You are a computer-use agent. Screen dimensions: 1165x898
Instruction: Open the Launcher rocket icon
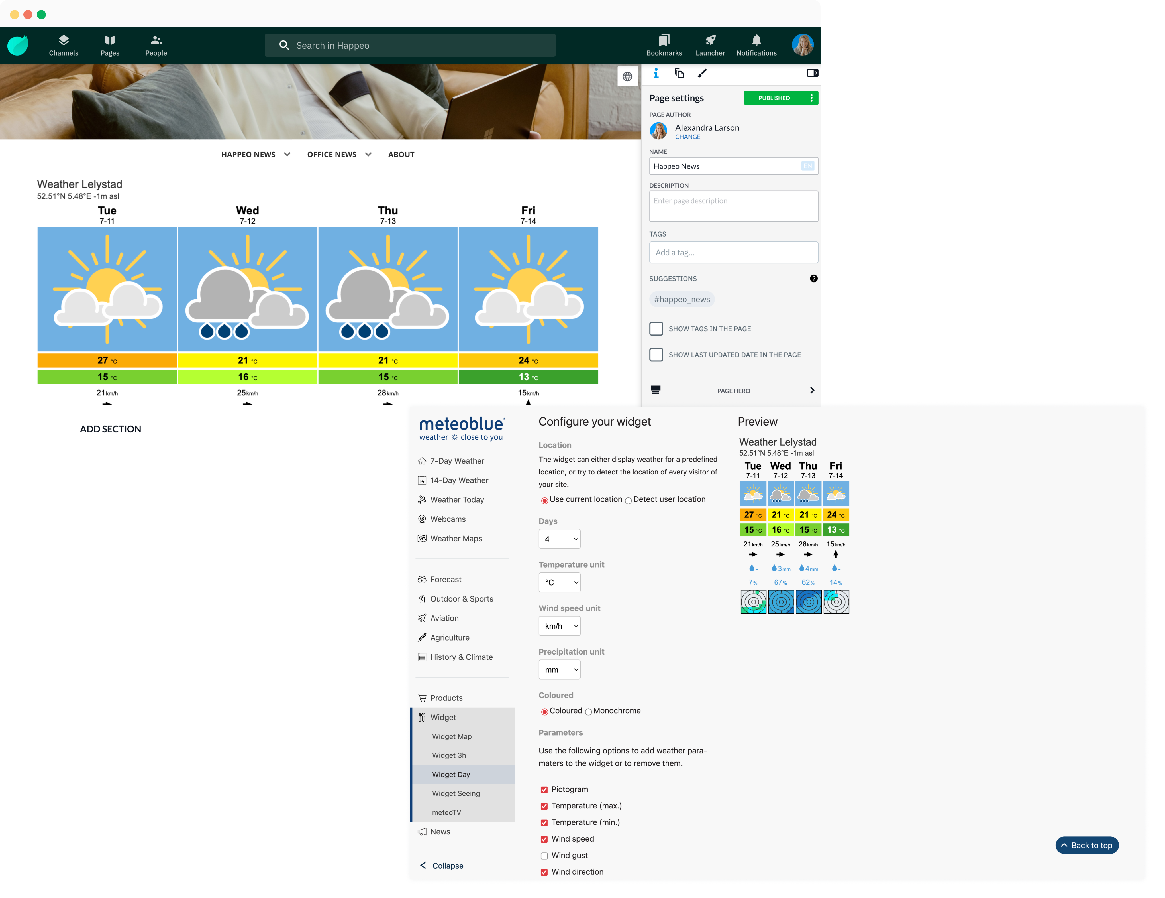(710, 45)
